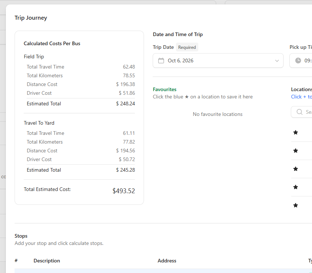The image size is (312, 273).
Task: Click the Total Kilometers value 77.82
Action: tap(129, 142)
